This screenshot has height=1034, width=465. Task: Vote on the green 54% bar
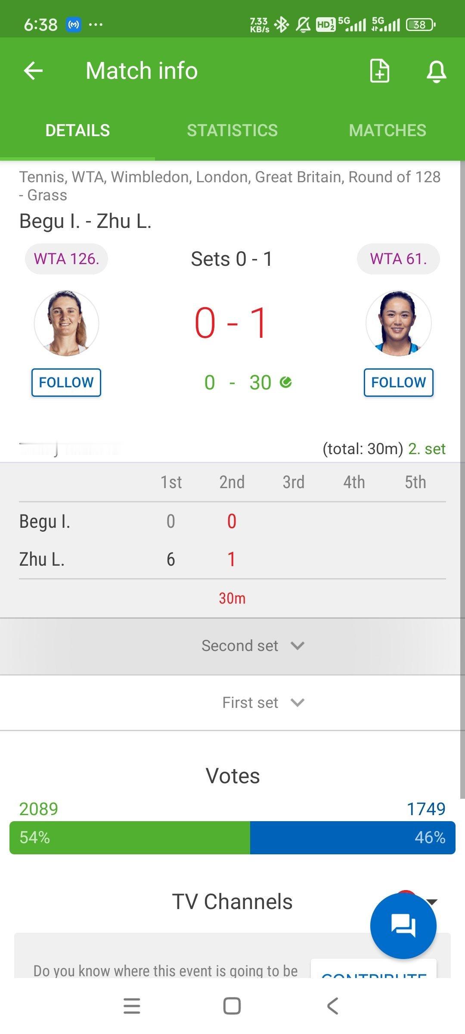click(130, 838)
